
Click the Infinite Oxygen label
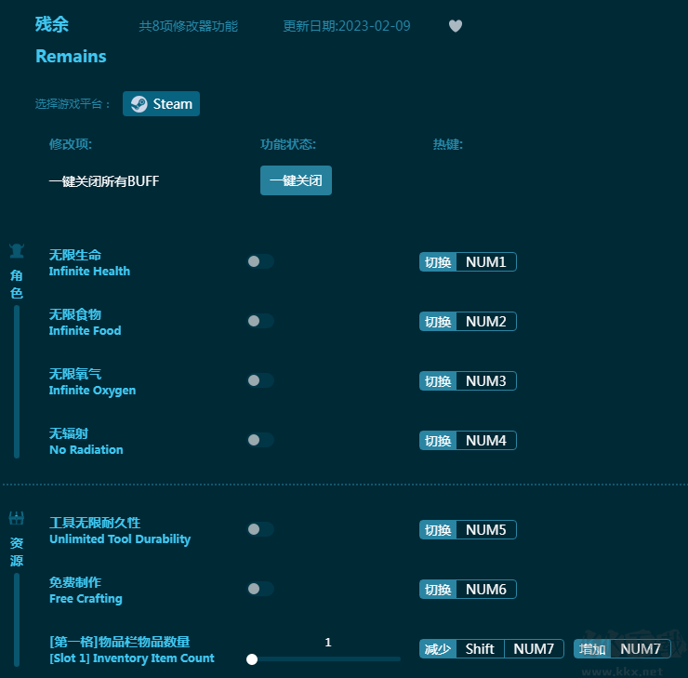[x=92, y=390]
